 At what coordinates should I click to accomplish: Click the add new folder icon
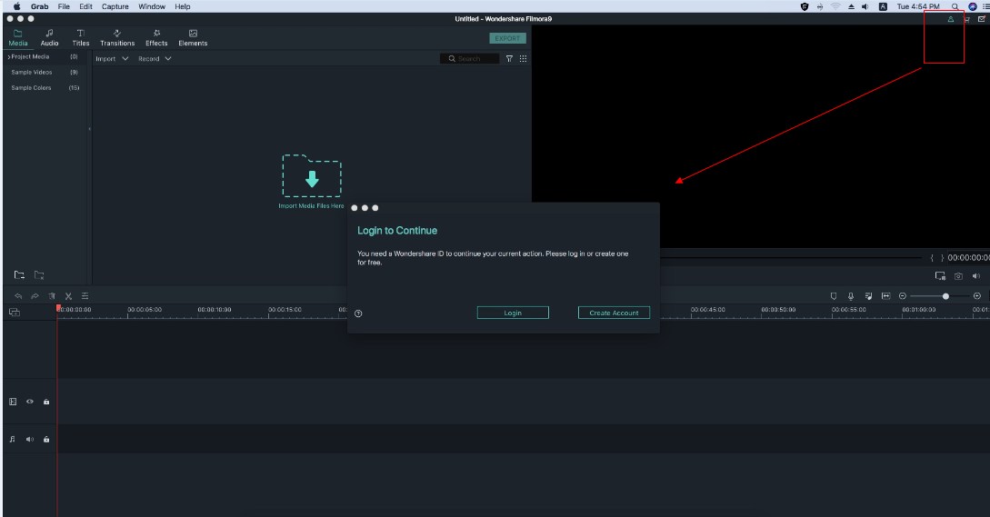tap(20, 275)
